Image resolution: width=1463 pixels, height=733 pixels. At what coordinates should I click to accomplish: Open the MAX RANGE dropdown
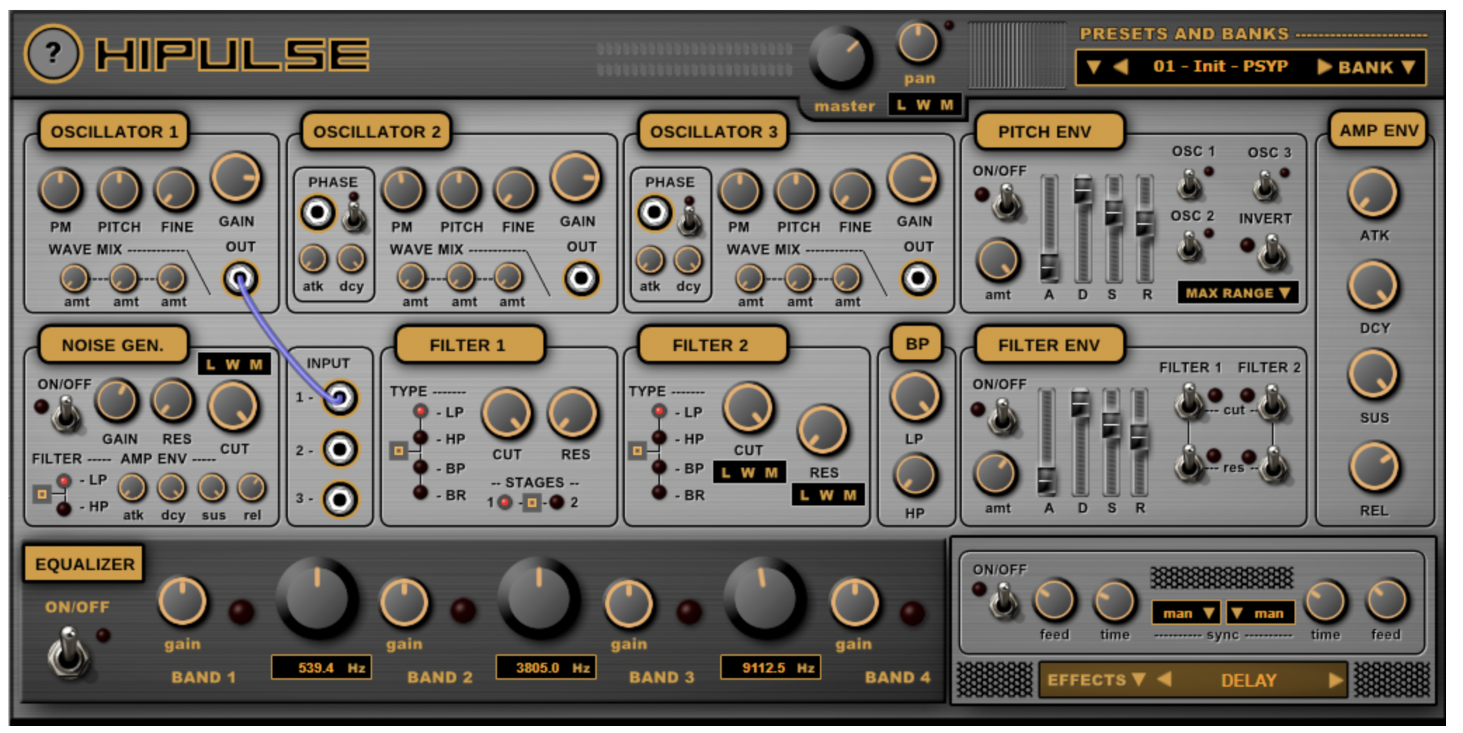tap(1238, 293)
